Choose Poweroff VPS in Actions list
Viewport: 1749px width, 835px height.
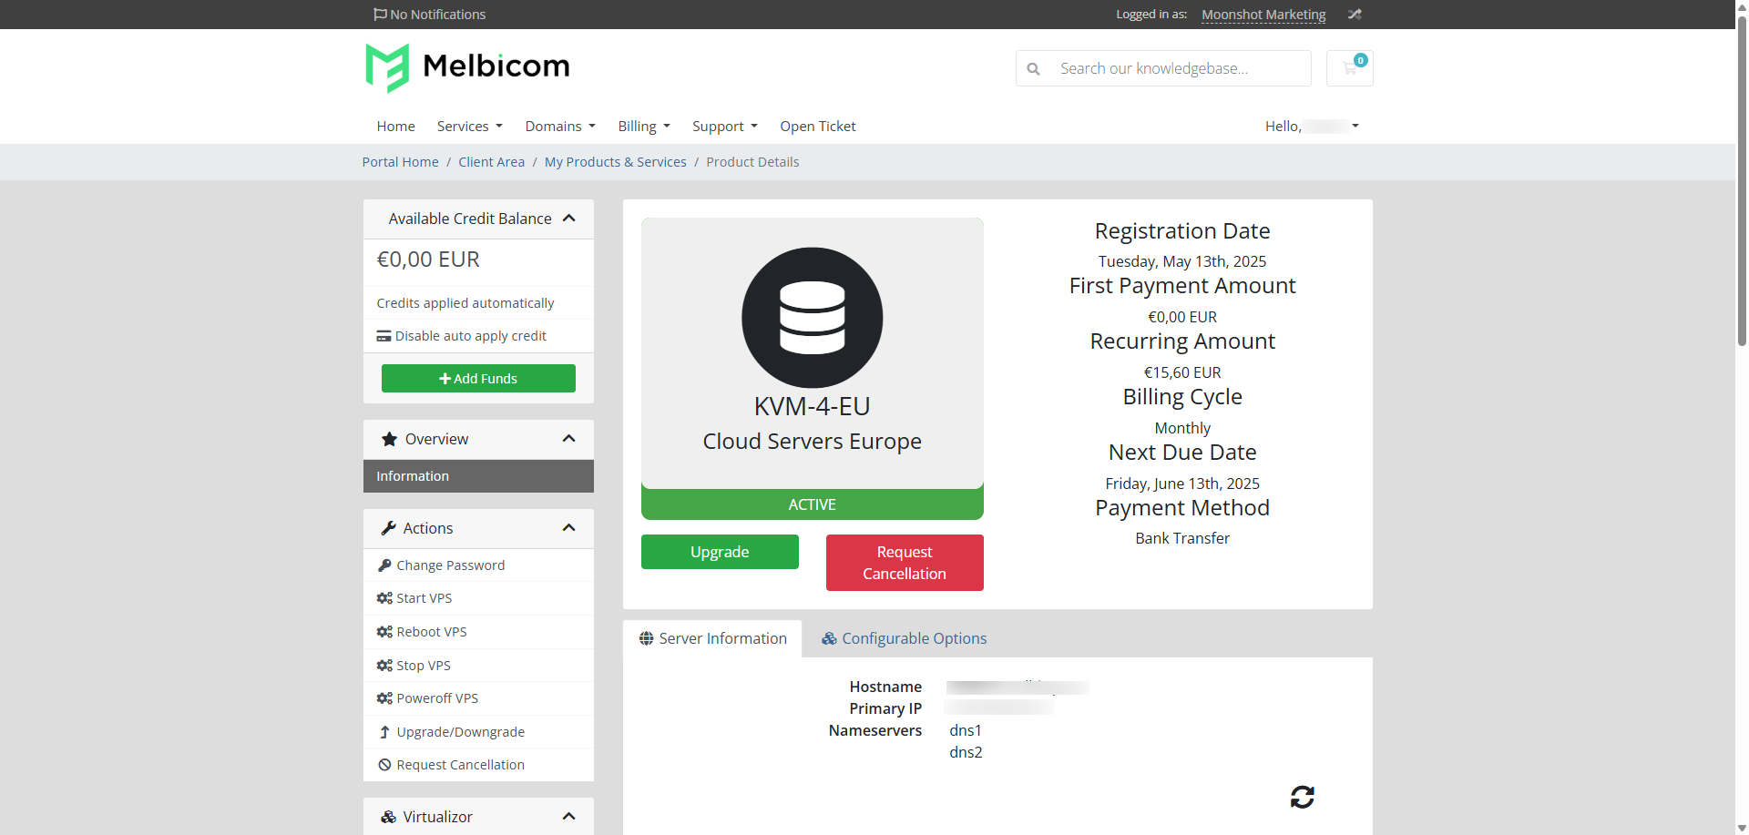pyautogui.click(x=478, y=698)
